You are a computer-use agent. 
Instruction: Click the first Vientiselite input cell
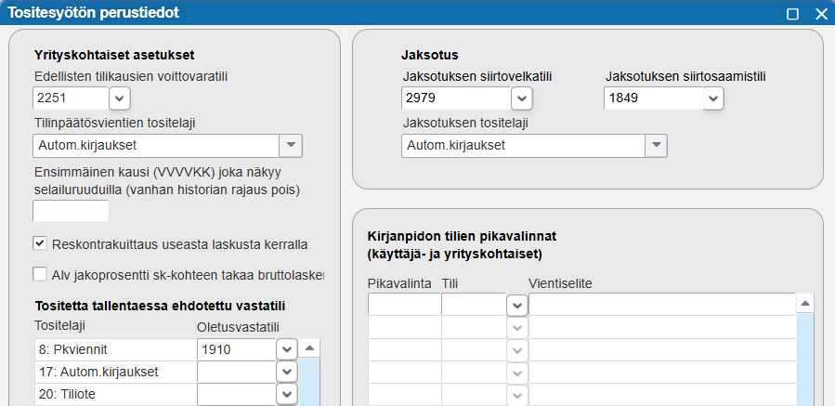[662, 304]
